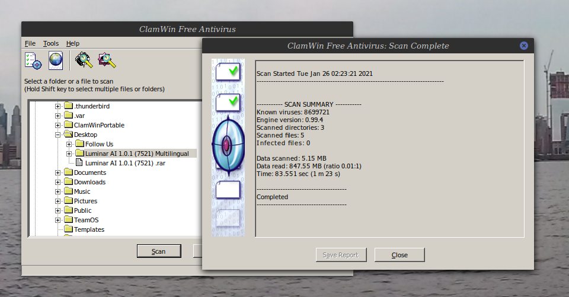Expand the .thunderbird folder node
569x297 pixels.
point(57,106)
